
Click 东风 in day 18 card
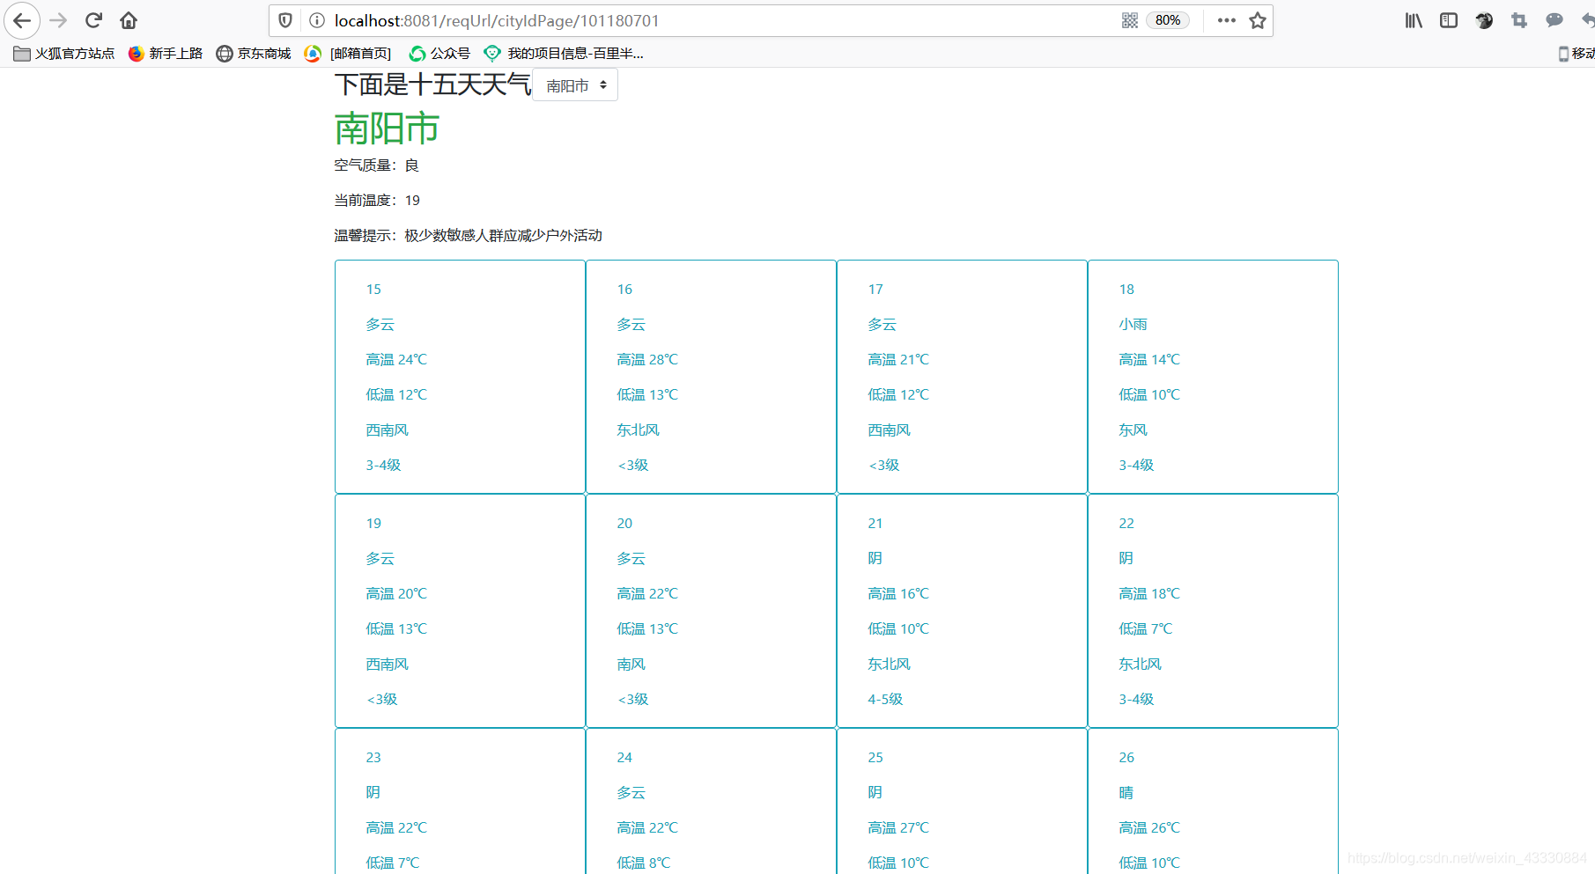click(1133, 430)
